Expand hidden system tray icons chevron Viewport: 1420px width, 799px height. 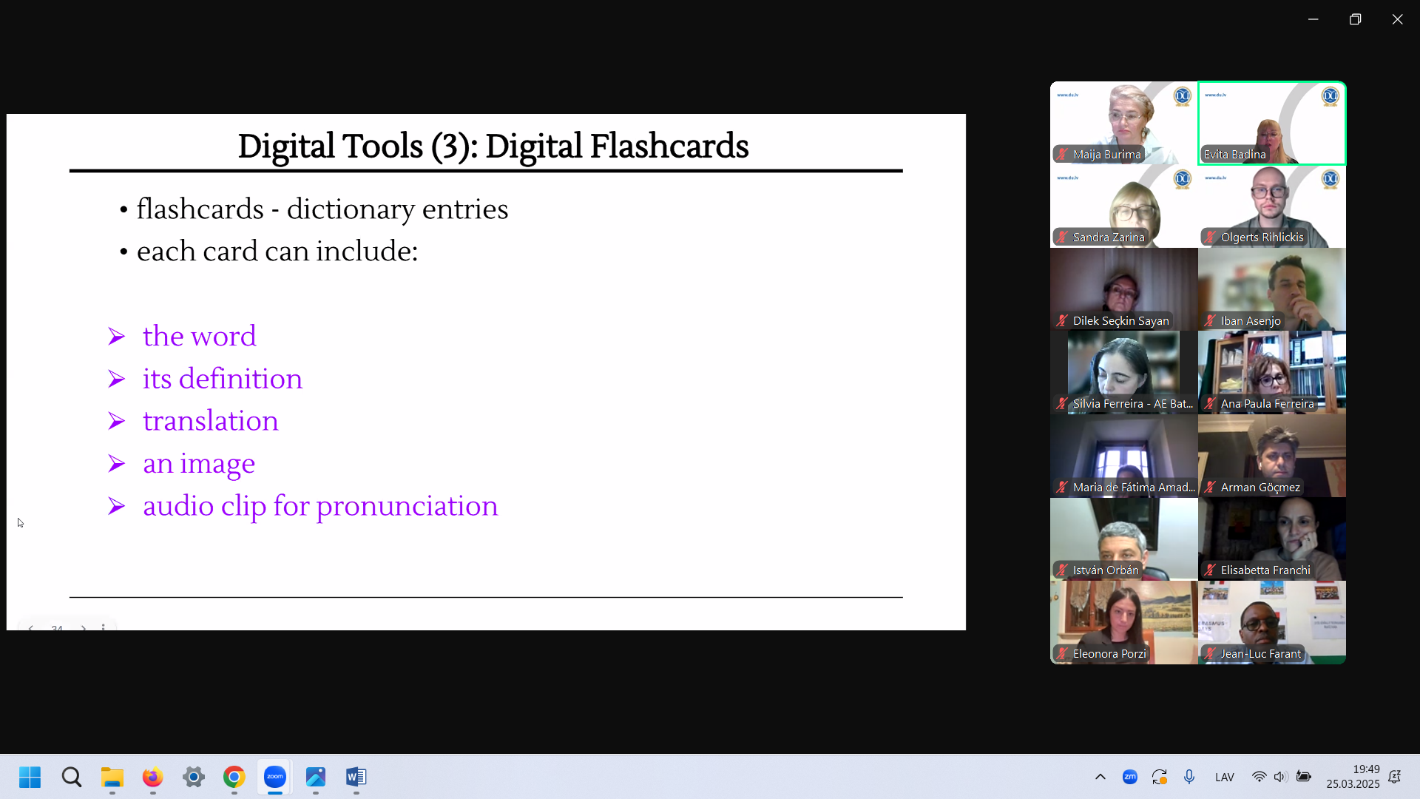[x=1100, y=777]
